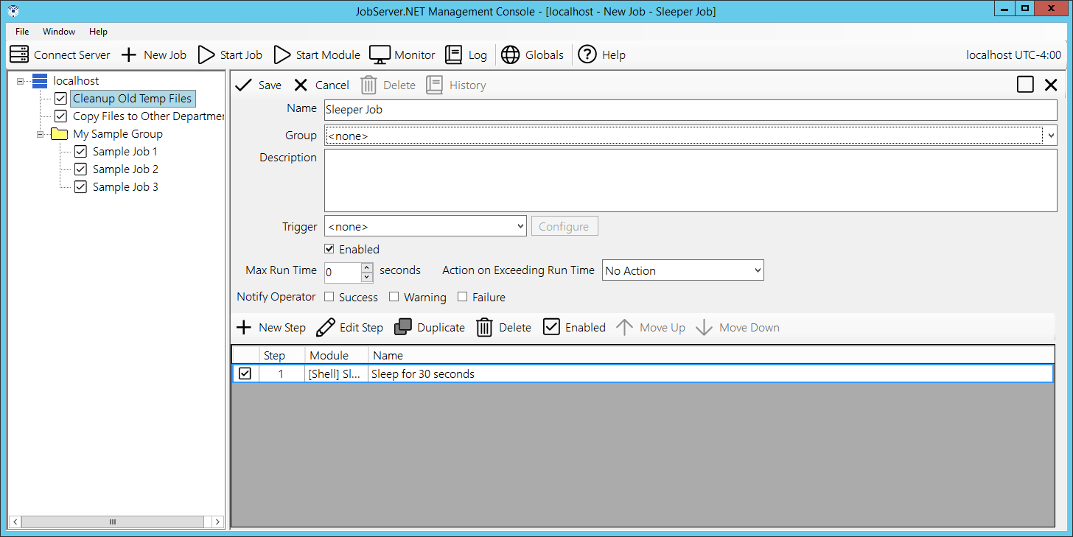This screenshot has width=1073, height=537.
Task: Click Edit Step pencil icon
Action: [325, 327]
